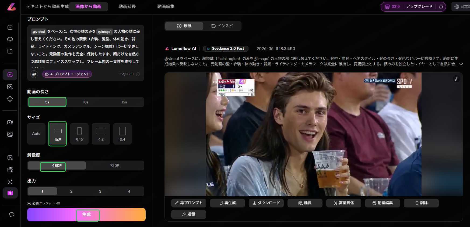Viewport: 470px width, 227px height.
Task: Switch to テキストから動画生成 tab
Action: [48, 6]
